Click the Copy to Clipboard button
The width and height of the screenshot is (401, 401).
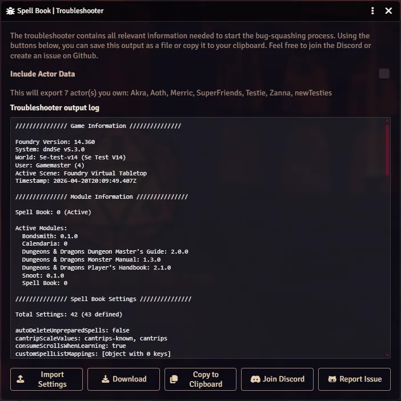pyautogui.click(x=201, y=379)
